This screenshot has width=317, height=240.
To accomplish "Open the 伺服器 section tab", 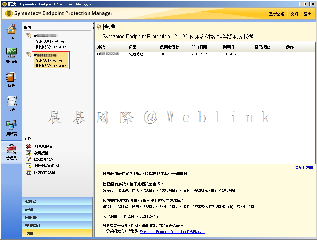I will tap(57, 218).
